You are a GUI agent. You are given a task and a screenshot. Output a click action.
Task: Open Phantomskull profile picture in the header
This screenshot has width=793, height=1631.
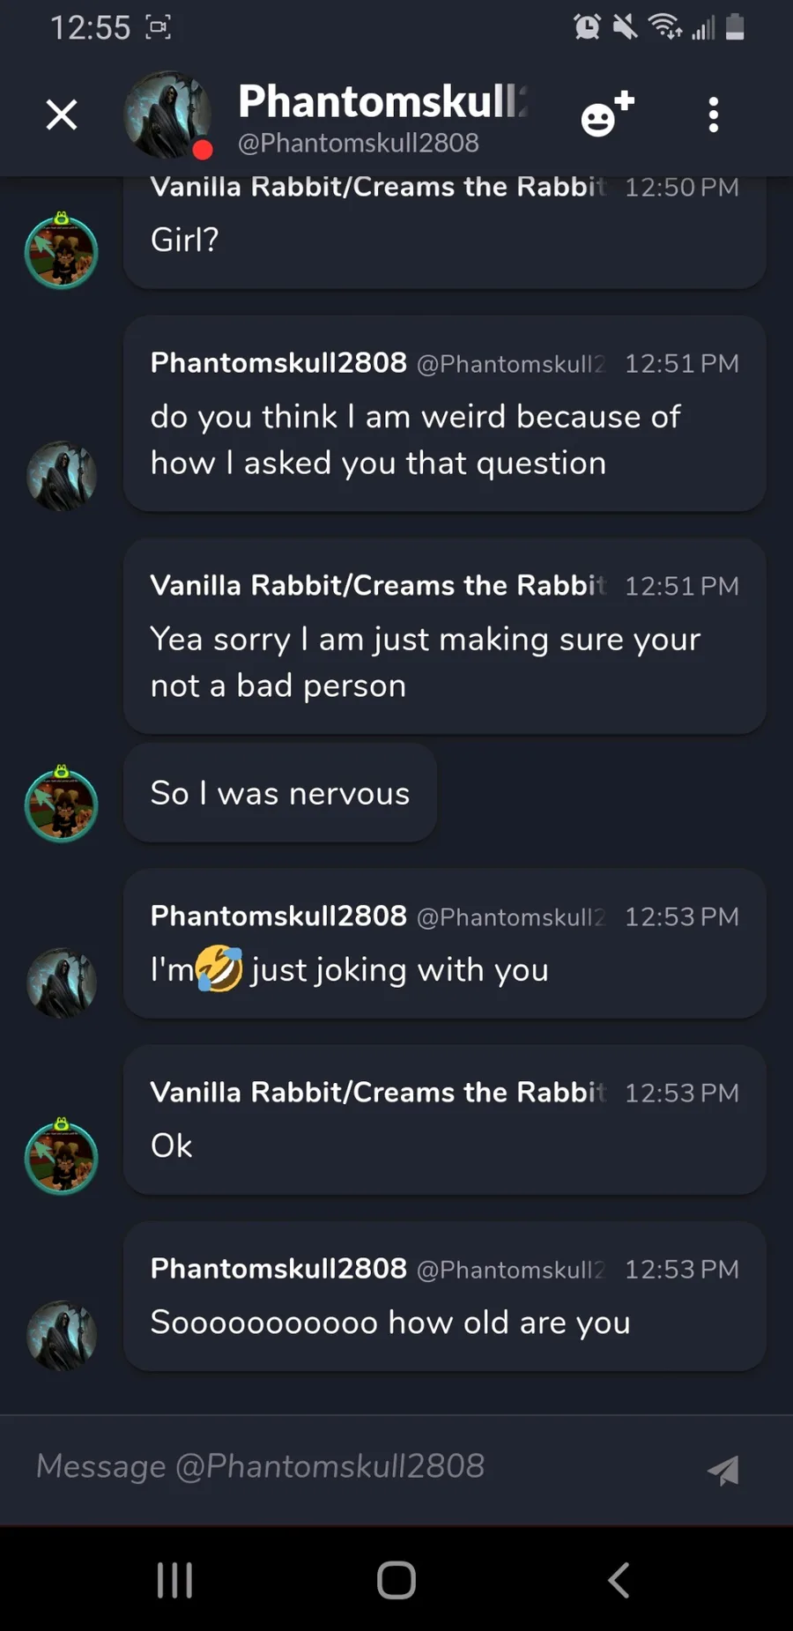click(167, 115)
